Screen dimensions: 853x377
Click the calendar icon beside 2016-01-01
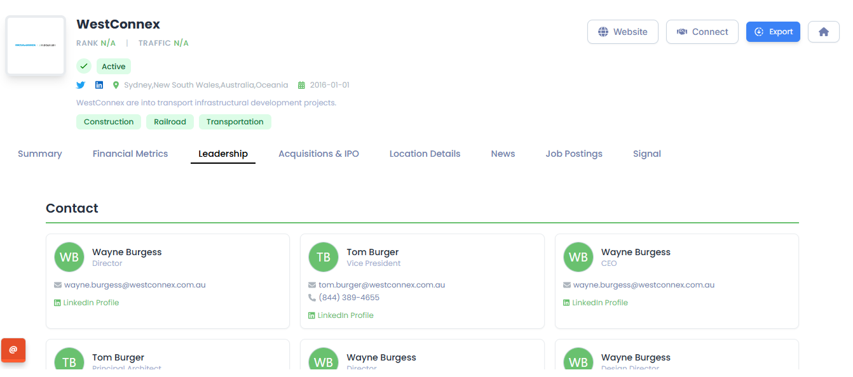tap(302, 85)
